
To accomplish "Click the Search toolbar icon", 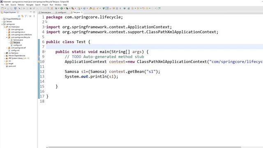I will point(97,8).
